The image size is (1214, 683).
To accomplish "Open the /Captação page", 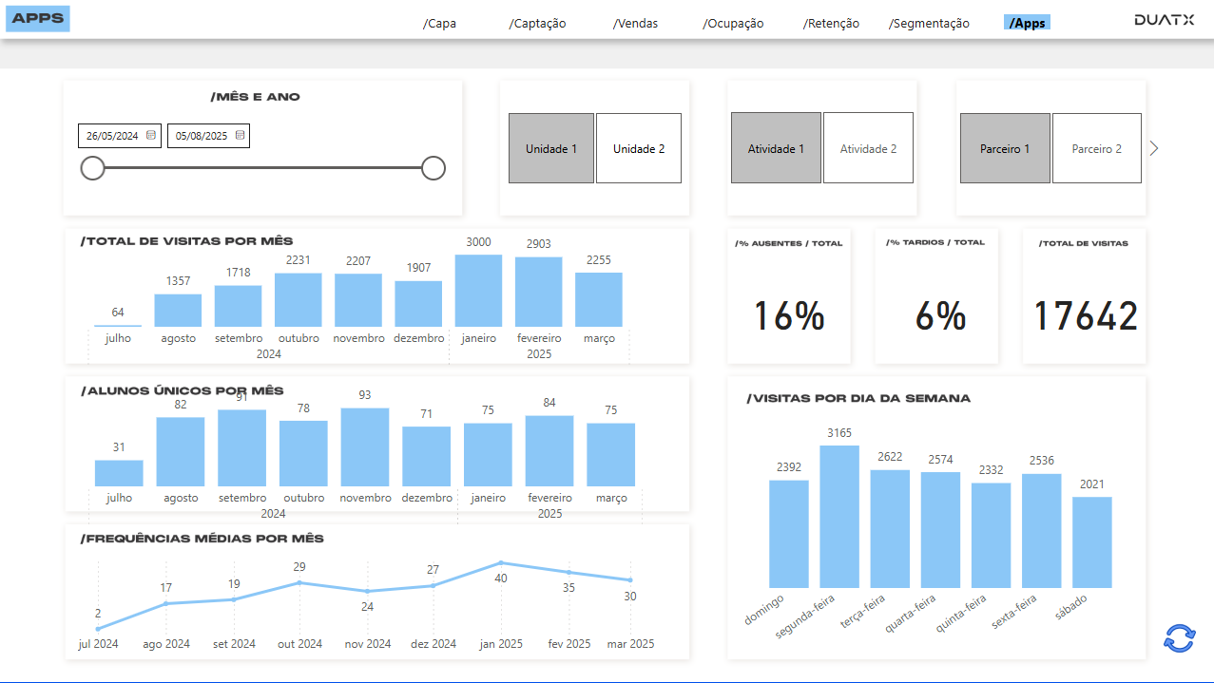I will point(537,23).
